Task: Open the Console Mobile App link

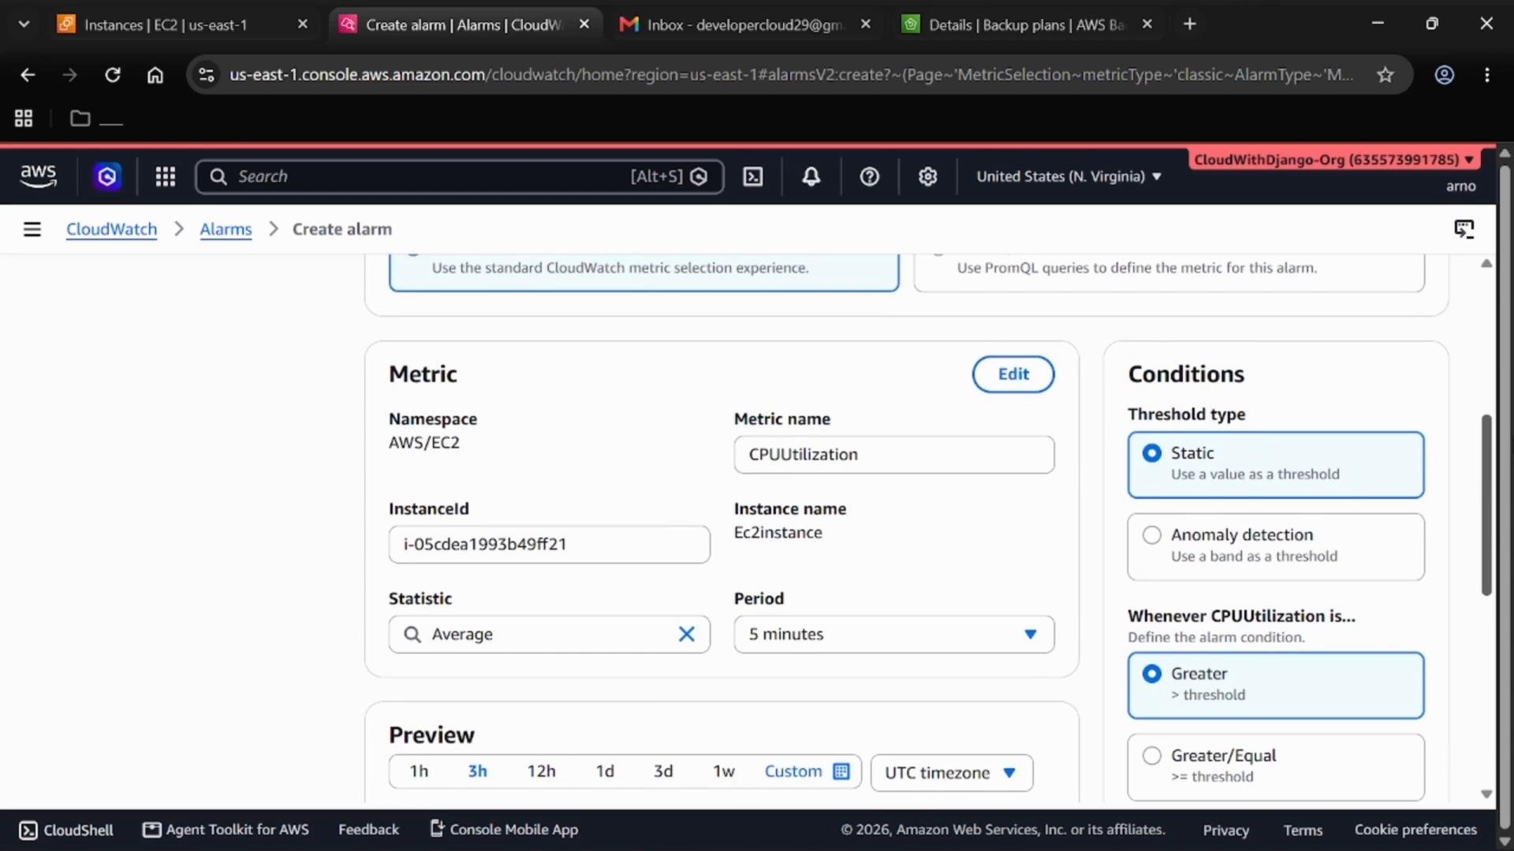Action: tap(504, 829)
